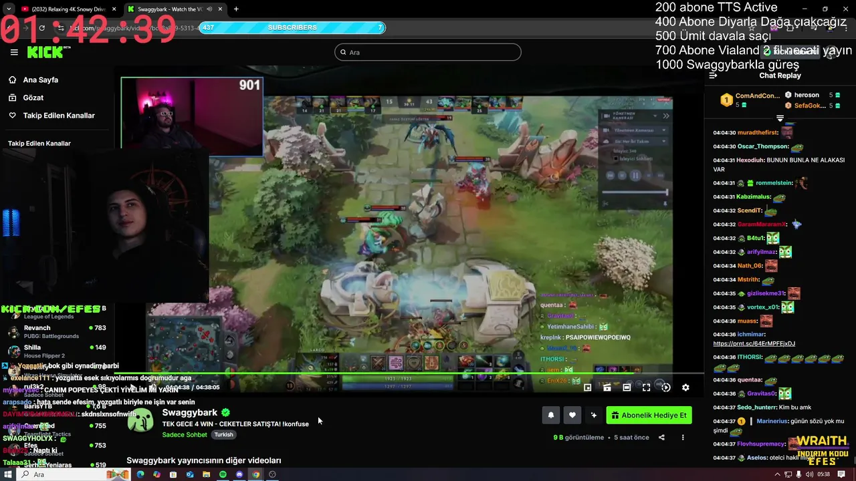Enable the mini player mode
This screenshot has width=856, height=481.
point(587,387)
